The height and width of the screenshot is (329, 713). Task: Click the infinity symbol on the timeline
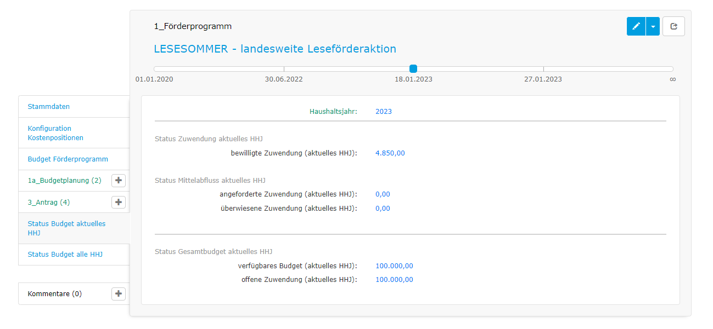pyautogui.click(x=672, y=79)
